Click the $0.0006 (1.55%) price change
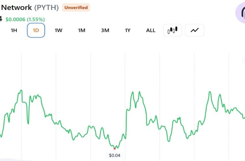Viewport: 245px width, 161px height. point(25,20)
